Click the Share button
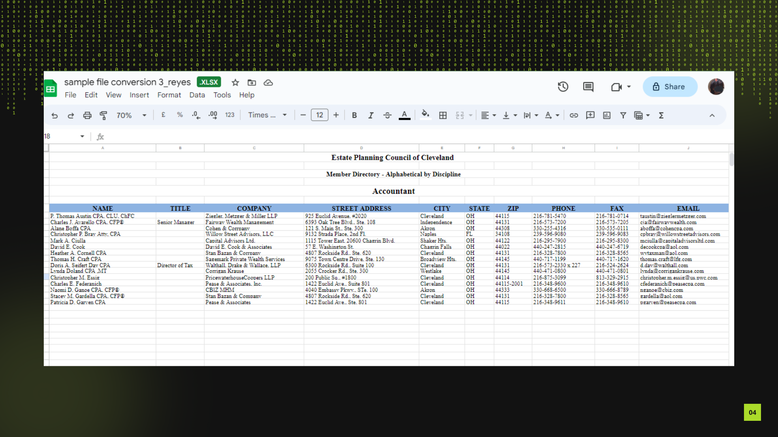 pyautogui.click(x=670, y=87)
